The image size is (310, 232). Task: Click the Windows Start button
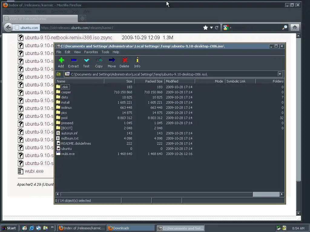point(9,228)
